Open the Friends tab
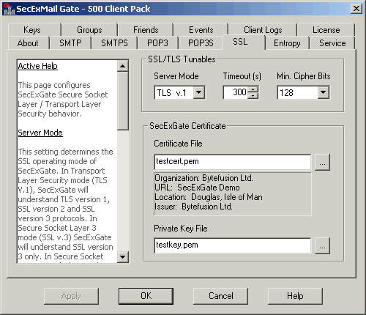The width and height of the screenshot is (366, 315). click(146, 30)
